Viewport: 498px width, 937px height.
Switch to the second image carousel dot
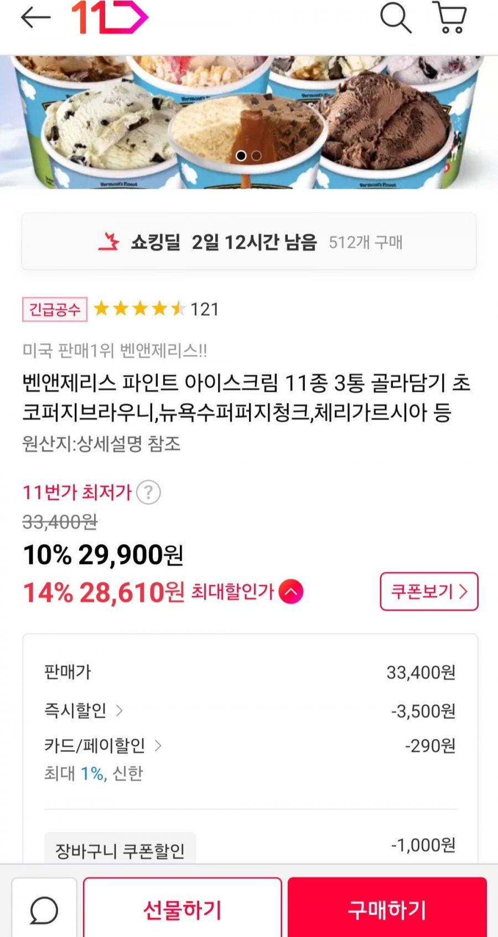point(256,156)
